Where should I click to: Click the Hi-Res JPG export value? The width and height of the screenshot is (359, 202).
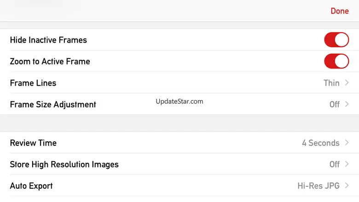pos(318,186)
